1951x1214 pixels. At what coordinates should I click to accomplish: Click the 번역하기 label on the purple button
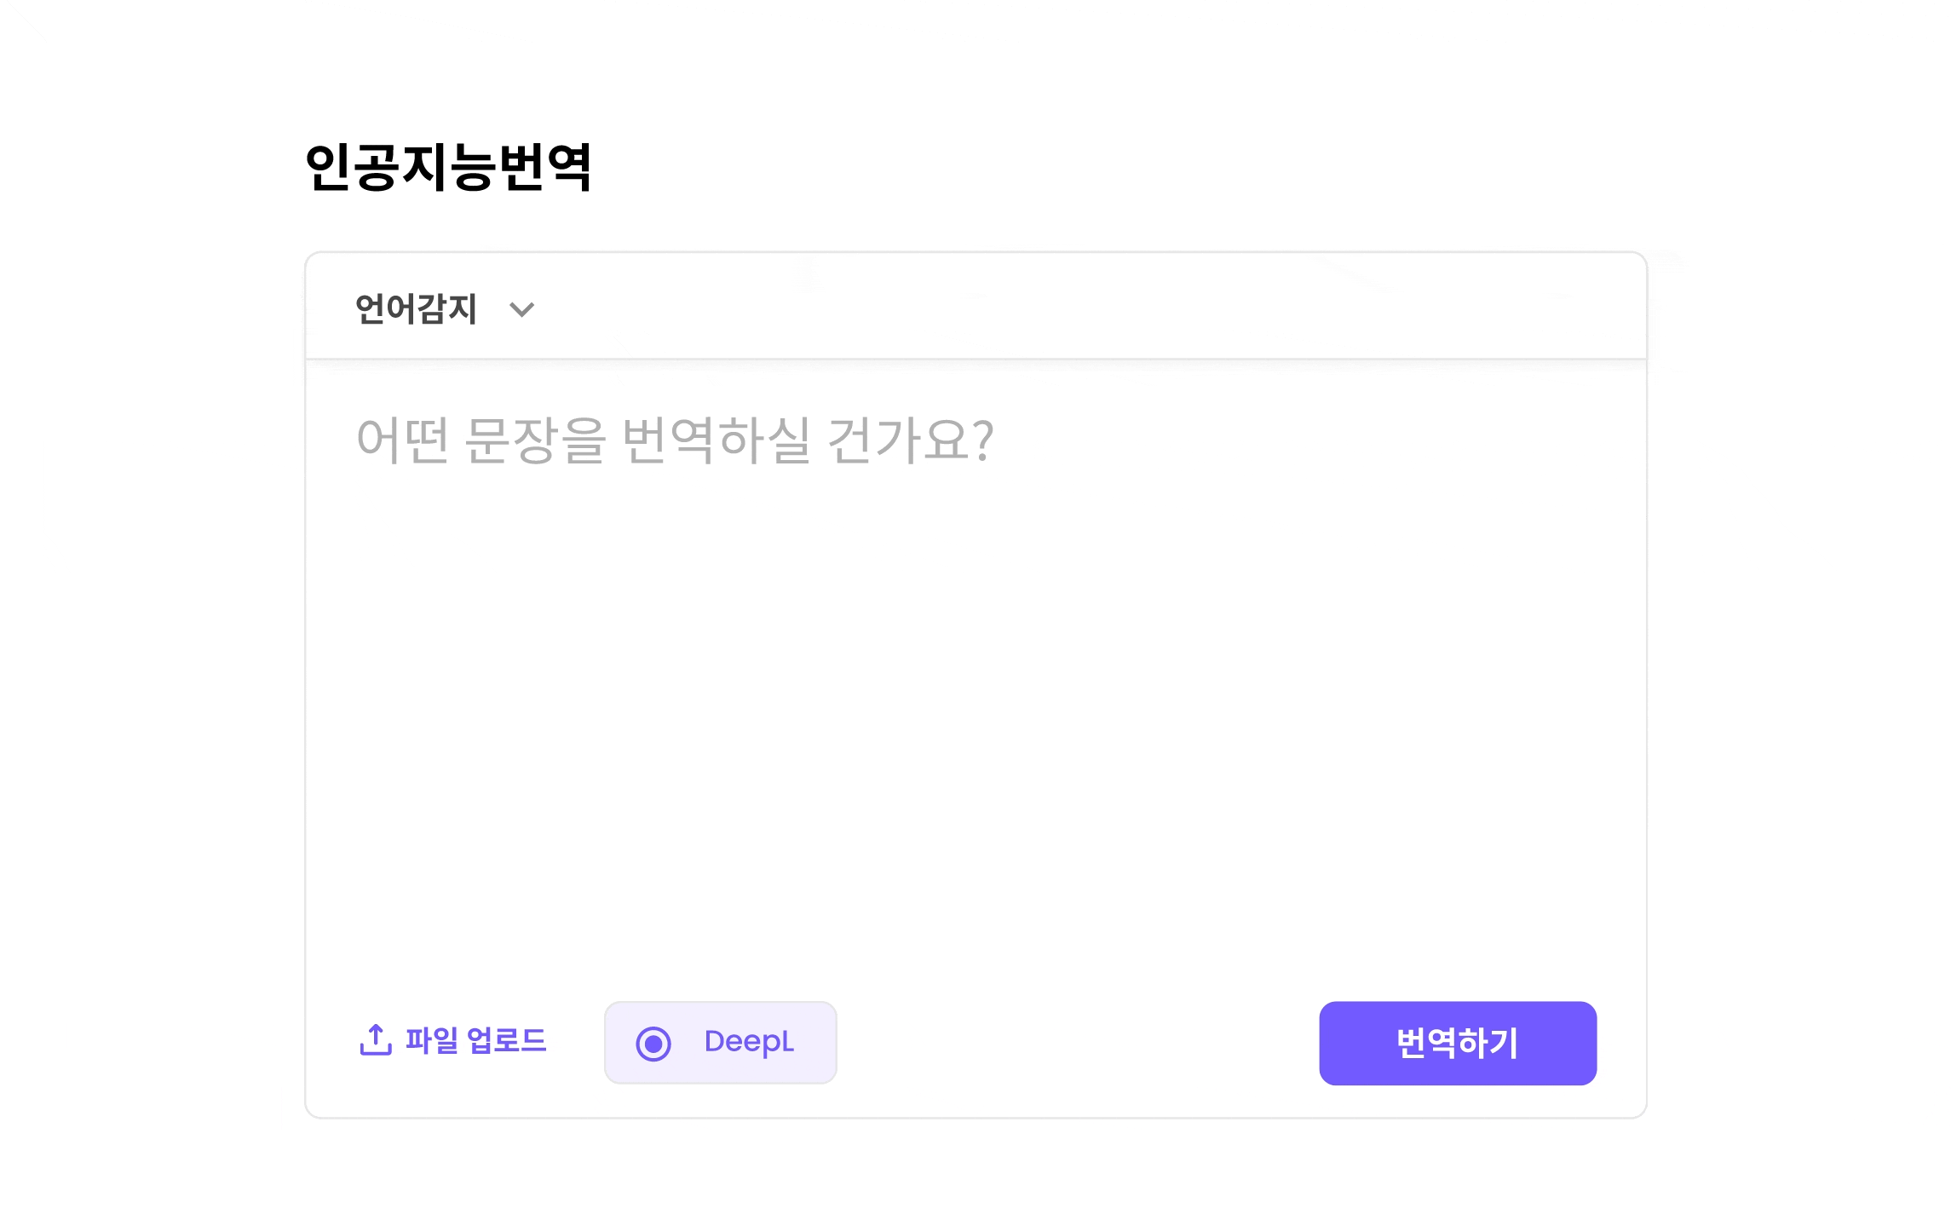click(1457, 1044)
